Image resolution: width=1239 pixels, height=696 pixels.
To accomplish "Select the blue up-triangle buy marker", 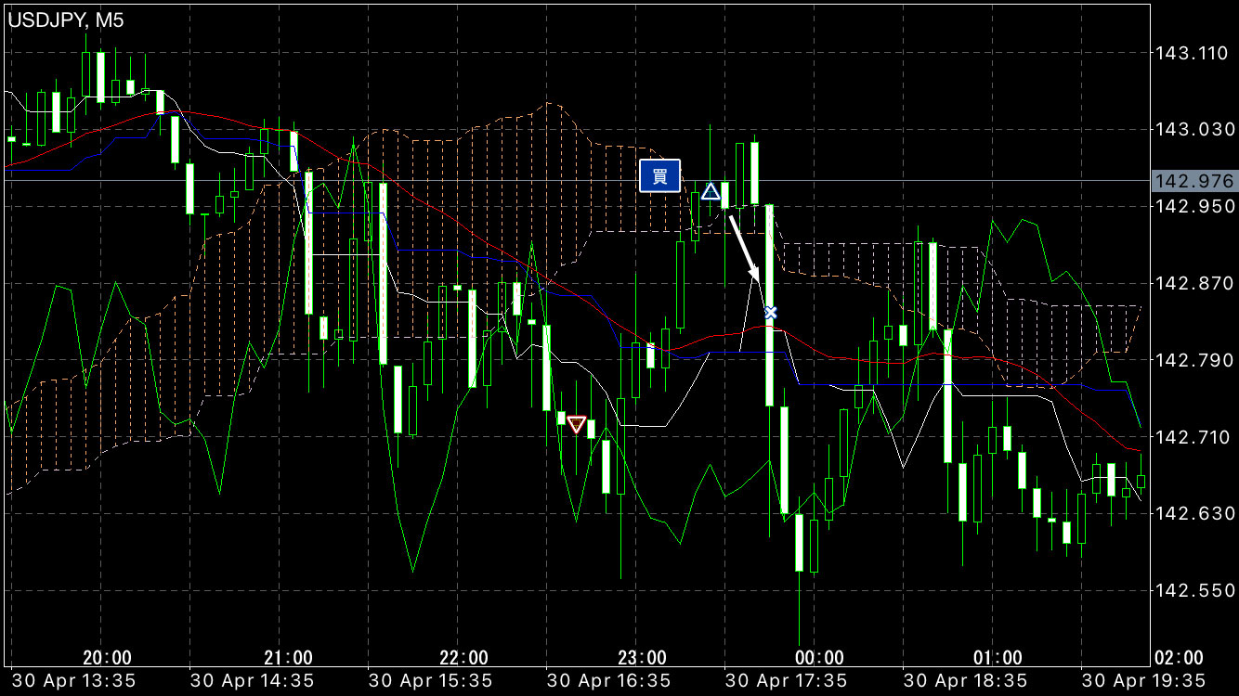I will 711,192.
